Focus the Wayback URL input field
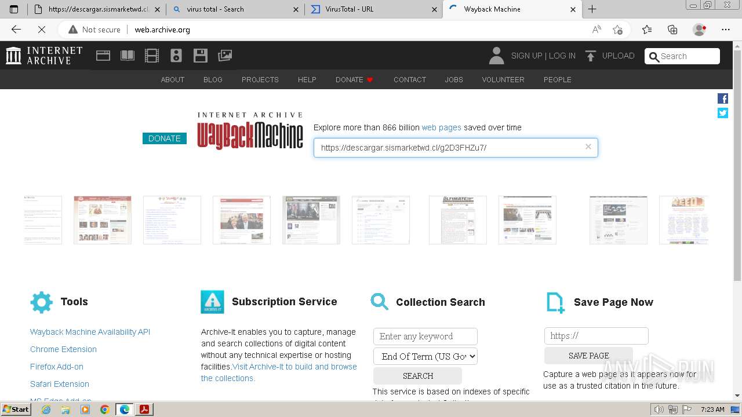742x417 pixels. coord(456,148)
